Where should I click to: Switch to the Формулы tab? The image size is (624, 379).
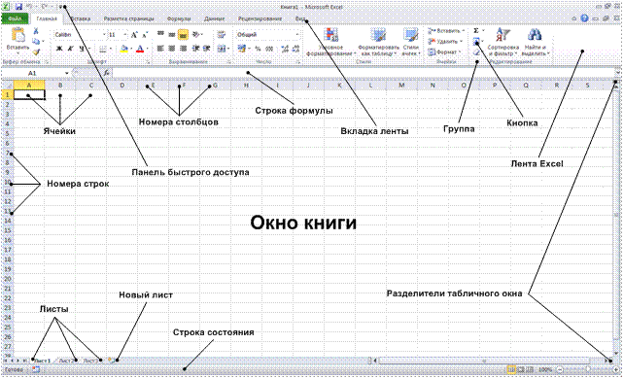(x=179, y=18)
